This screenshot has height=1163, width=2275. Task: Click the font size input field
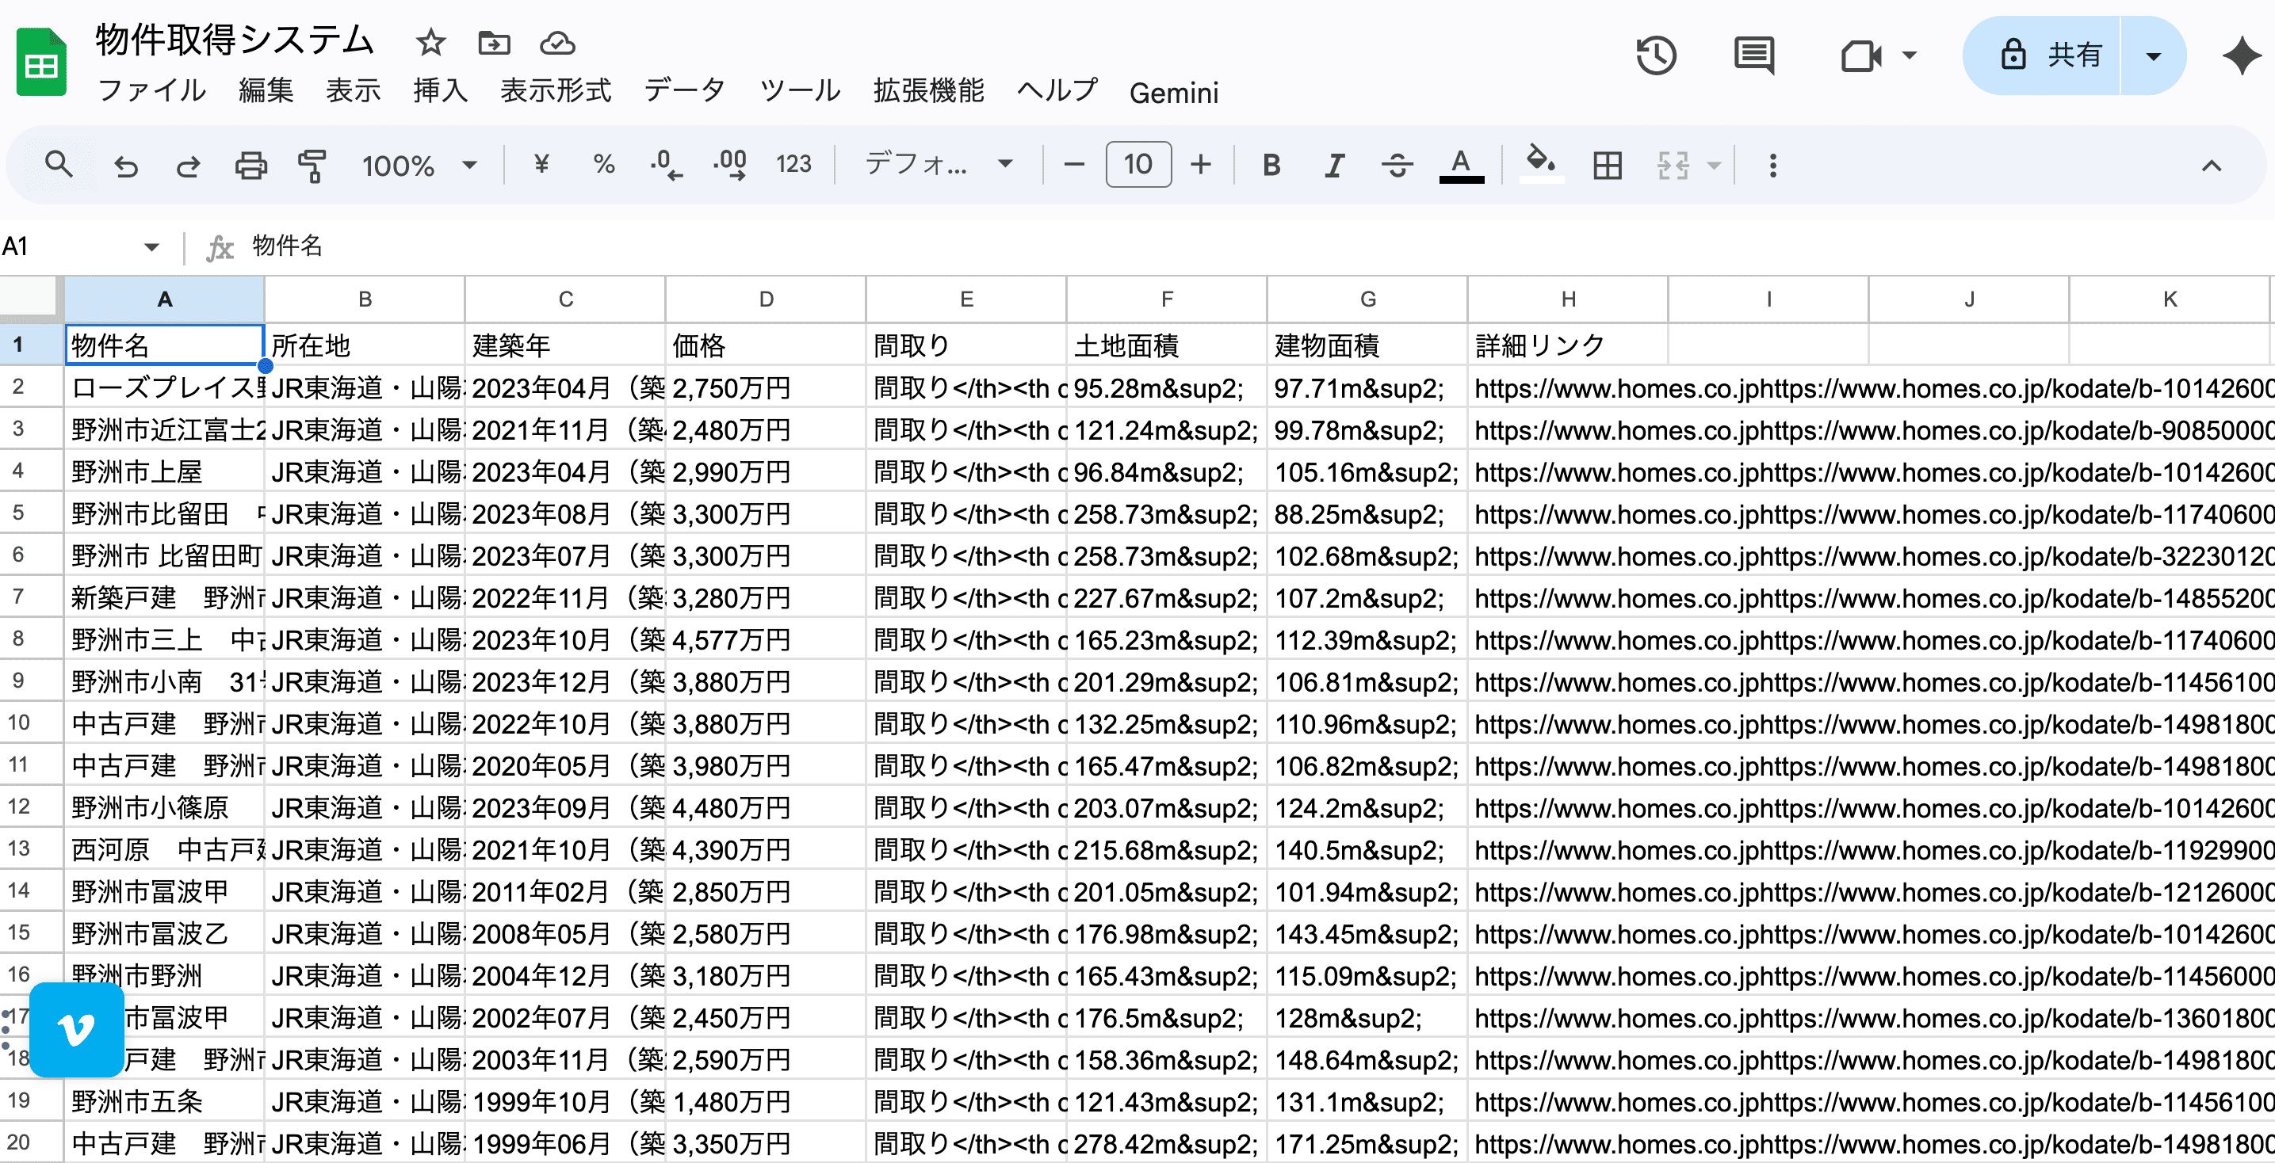point(1137,164)
